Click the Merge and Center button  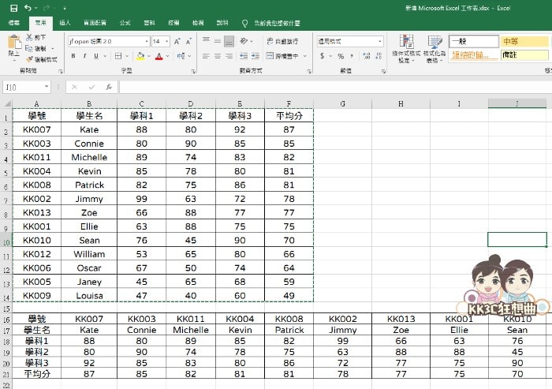tap(282, 56)
